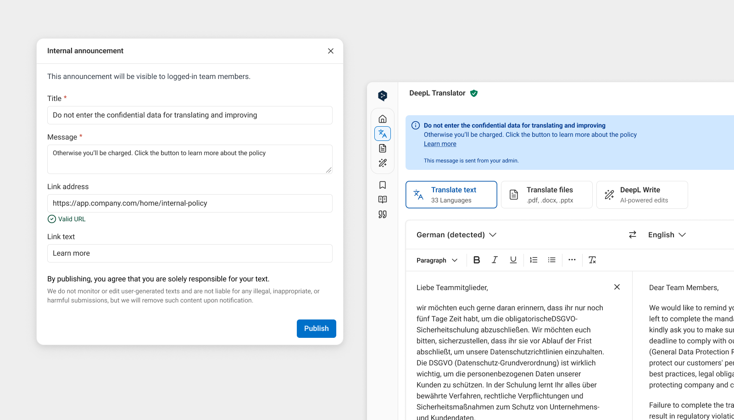Select the Translator icon in the DeepL sidebar

[x=383, y=134]
